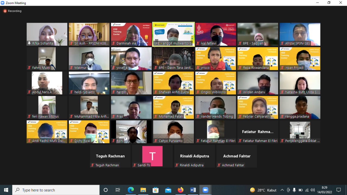Toggle the microphone tray icon
347x195 pixels.
(x=294, y=190)
